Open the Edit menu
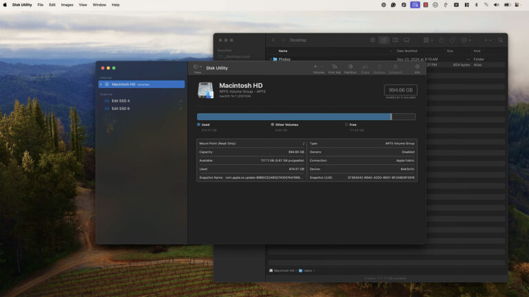The image size is (529, 297). (52, 5)
